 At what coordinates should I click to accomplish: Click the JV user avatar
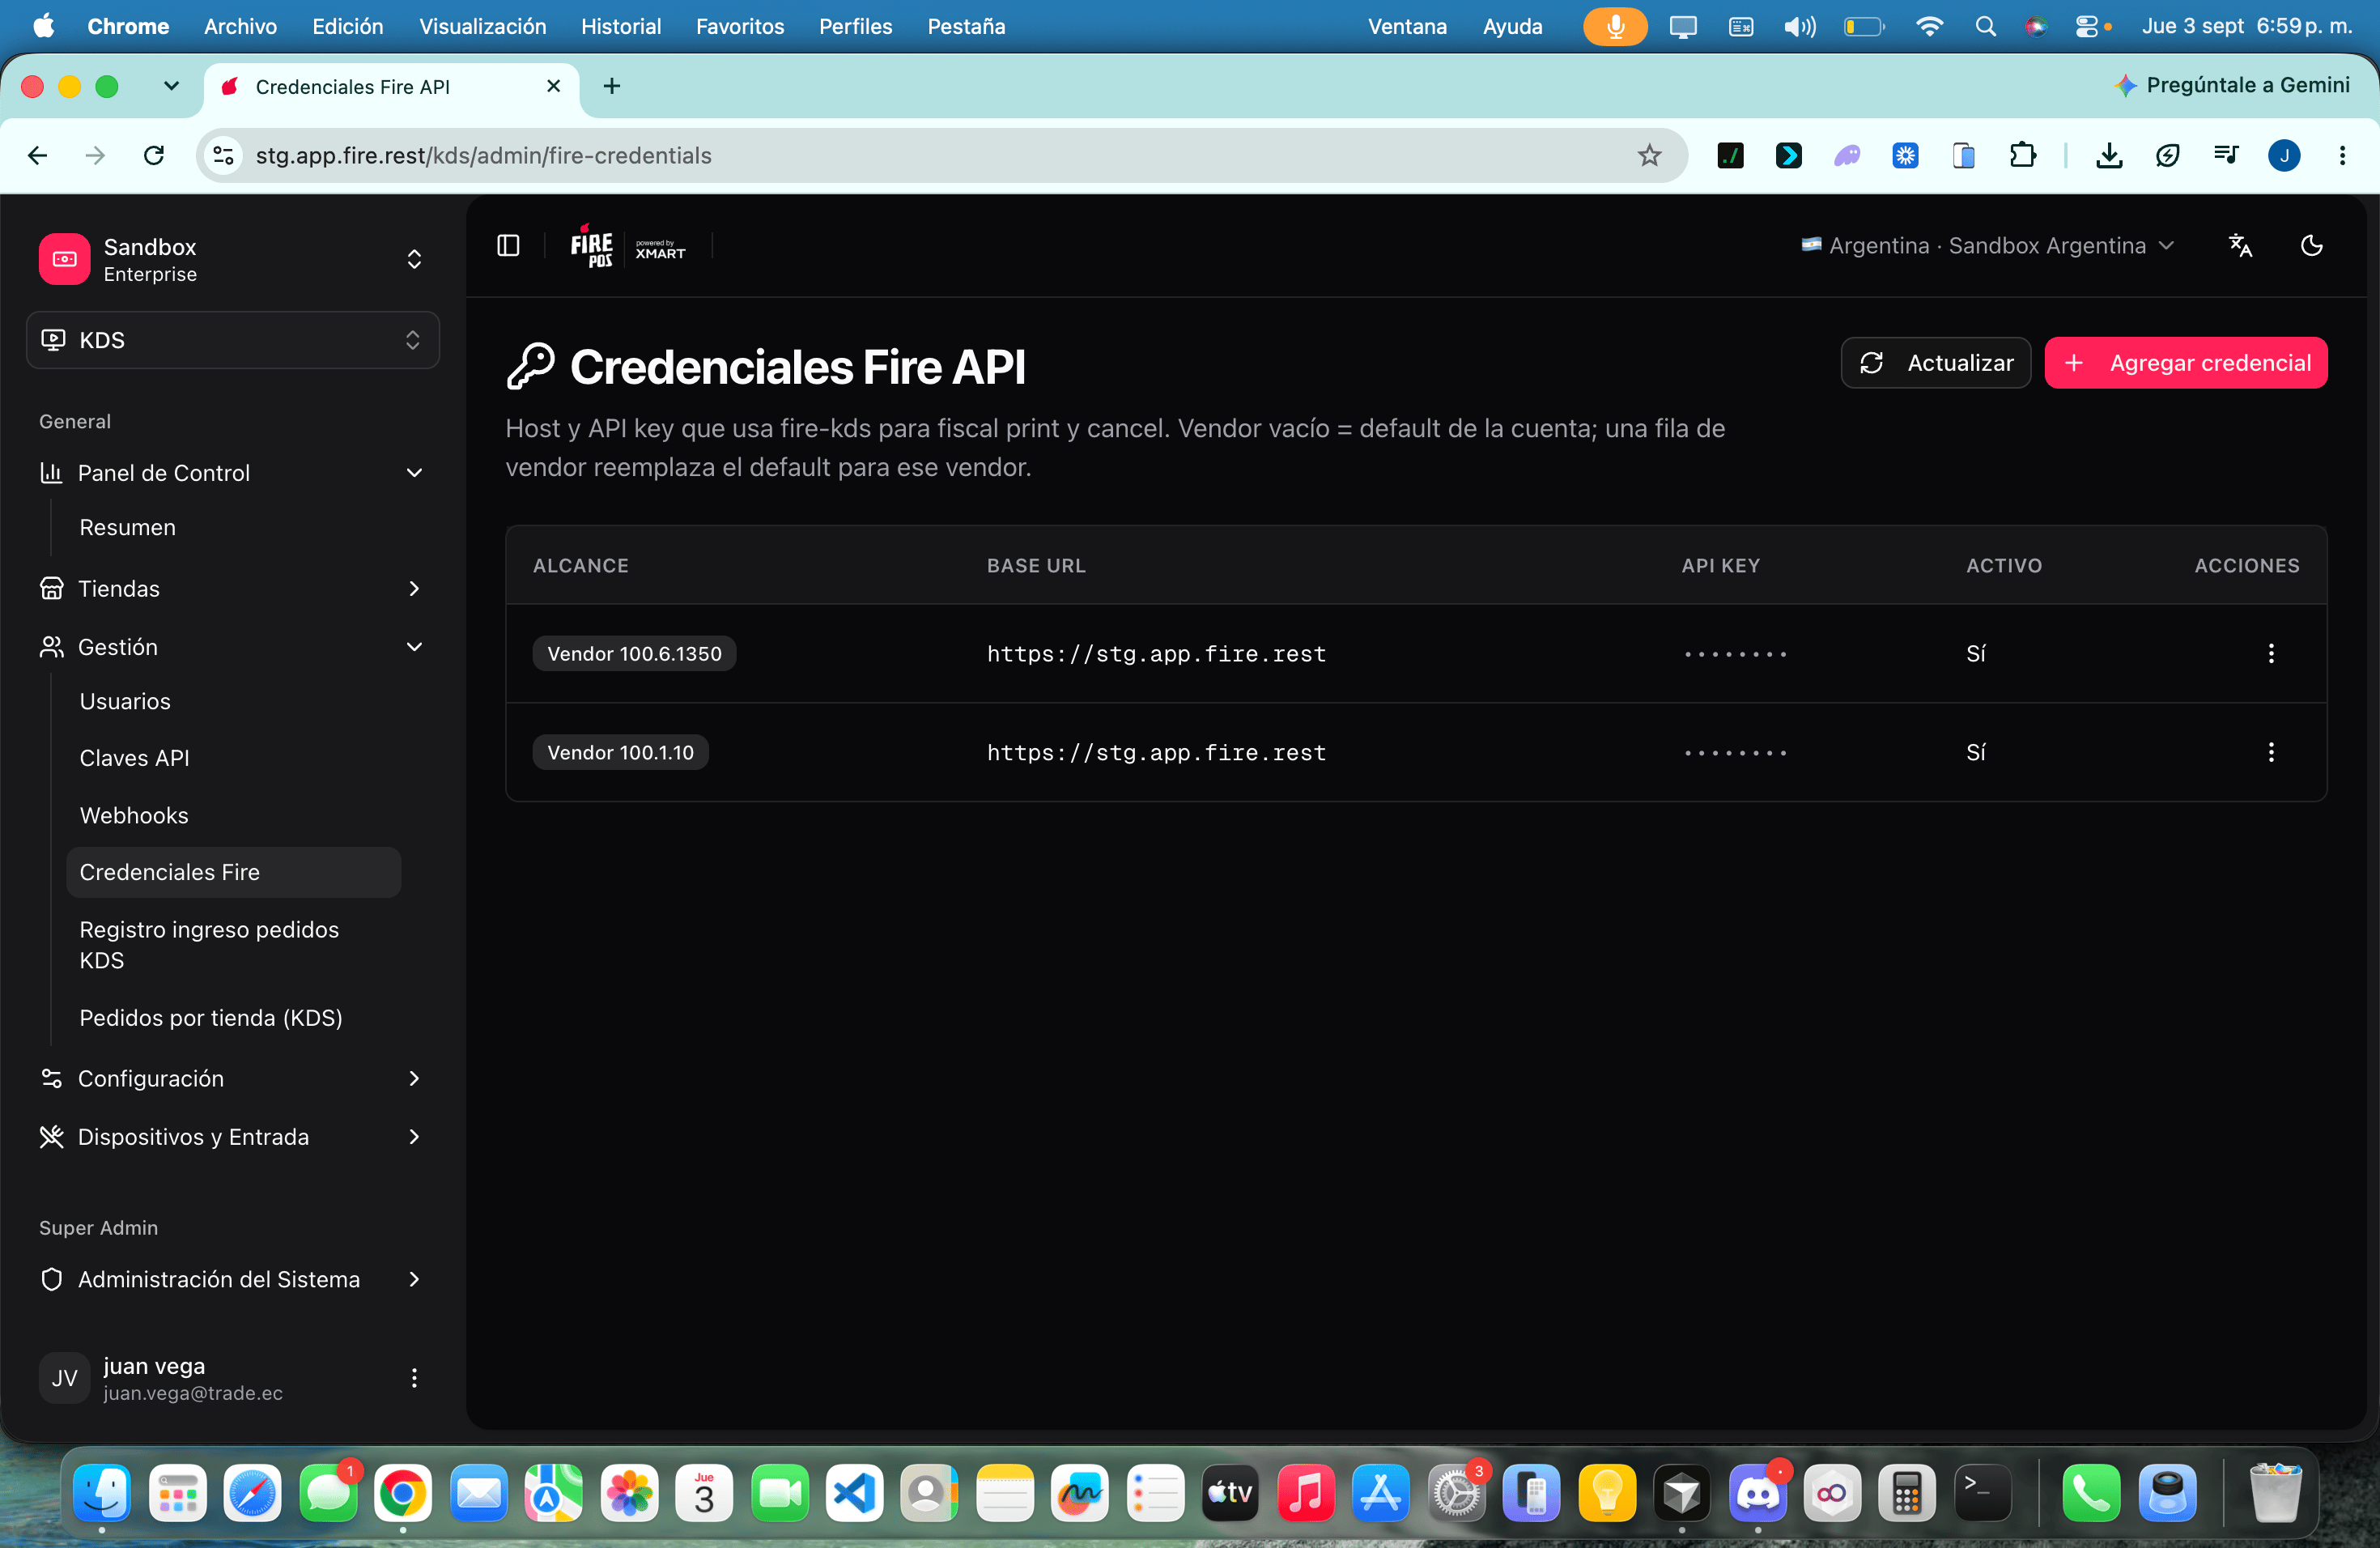point(65,1378)
